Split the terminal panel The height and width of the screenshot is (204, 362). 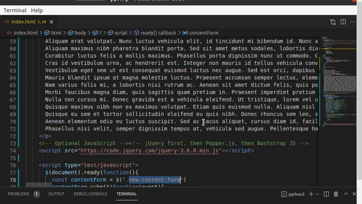(x=326, y=194)
